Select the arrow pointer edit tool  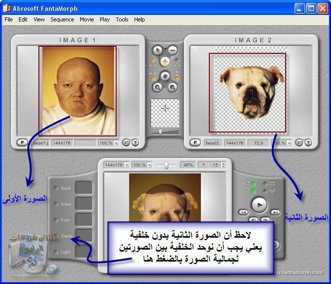[157, 50]
